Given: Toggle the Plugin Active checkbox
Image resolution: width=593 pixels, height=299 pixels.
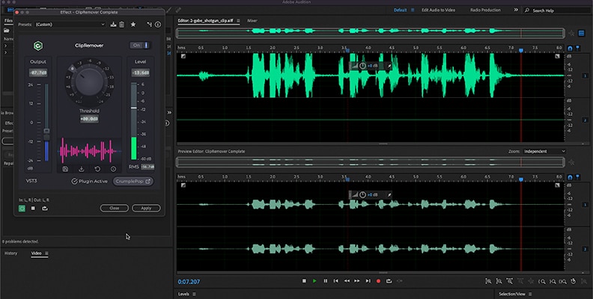Looking at the screenshot, I should (x=75, y=181).
